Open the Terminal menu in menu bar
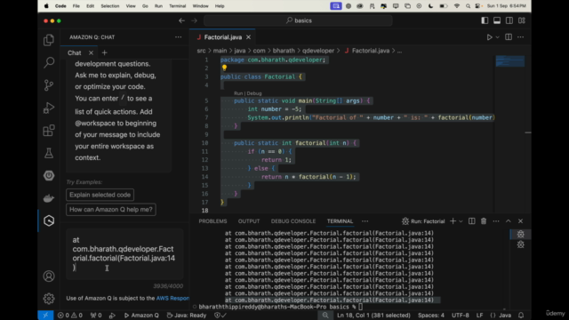This screenshot has width=569, height=320. (x=178, y=6)
